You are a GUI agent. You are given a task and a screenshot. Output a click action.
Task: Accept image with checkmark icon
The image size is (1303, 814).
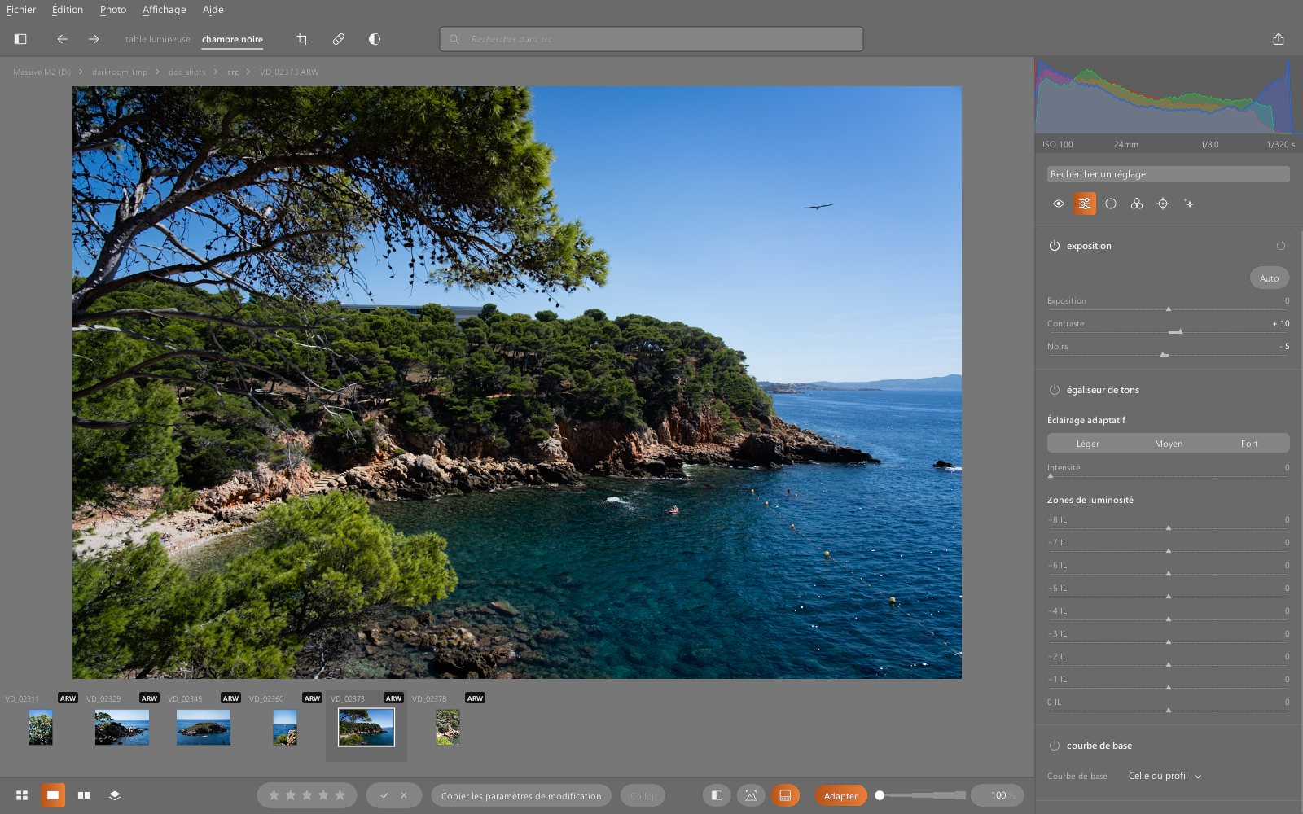coord(384,795)
